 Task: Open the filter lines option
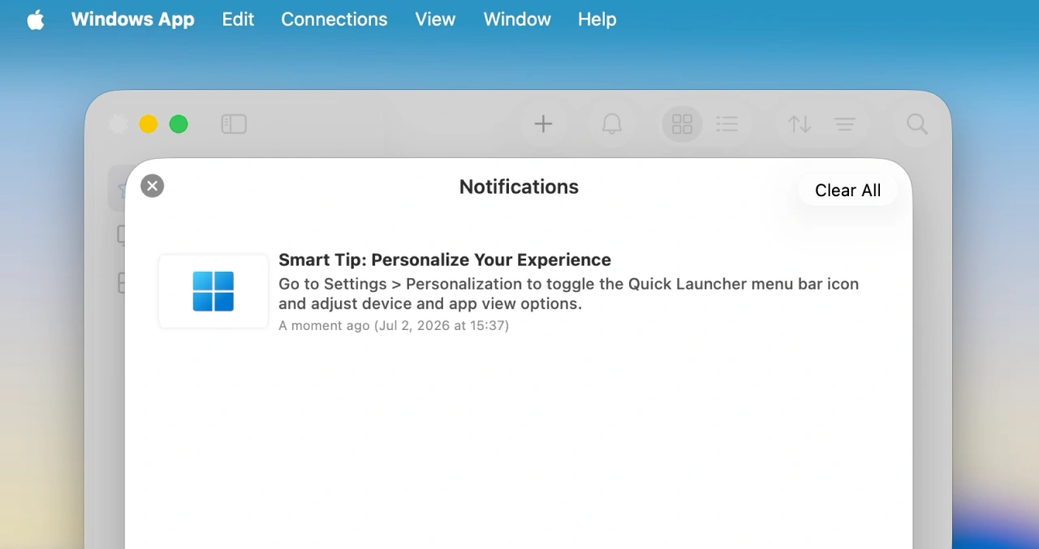pyautogui.click(x=845, y=124)
